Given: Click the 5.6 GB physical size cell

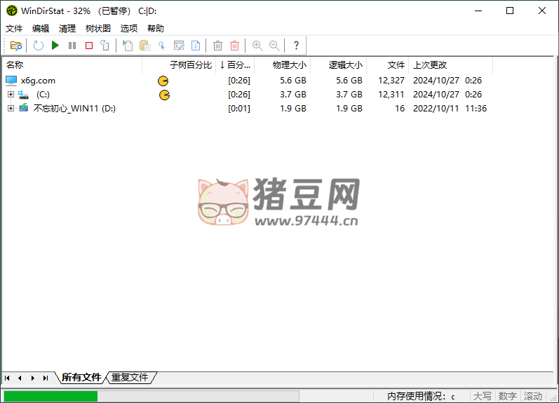Looking at the screenshot, I should click(292, 81).
